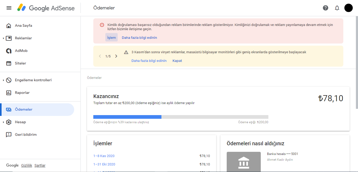The image size is (358, 172).
Task: Go to next notification with right chevron
Action: coord(116,56)
